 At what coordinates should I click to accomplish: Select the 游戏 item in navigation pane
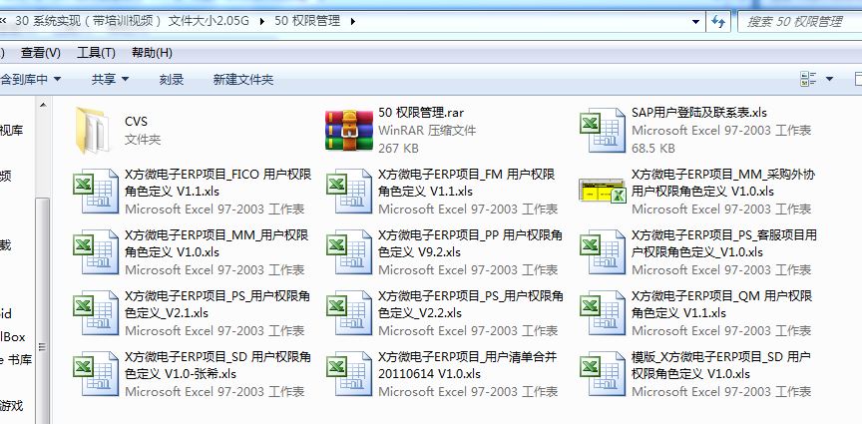coord(12,406)
